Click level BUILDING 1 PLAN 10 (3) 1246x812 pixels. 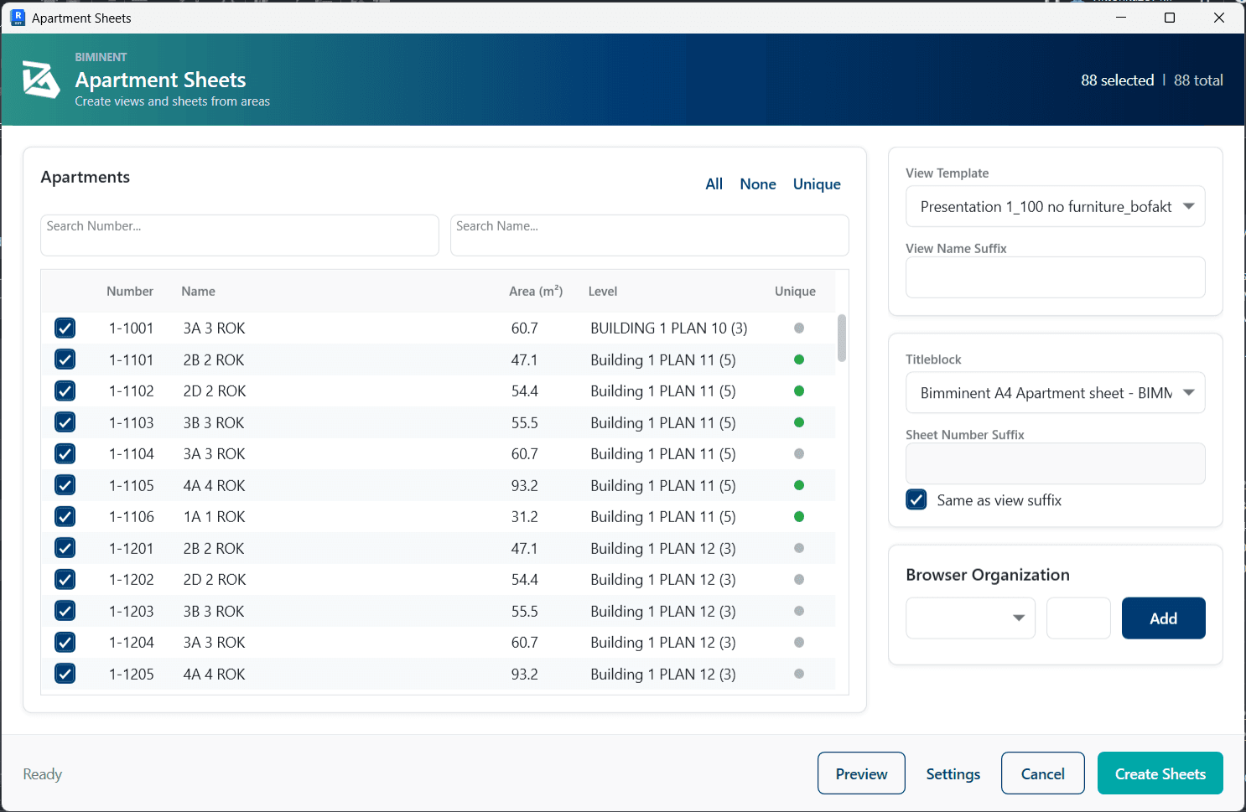[669, 328]
